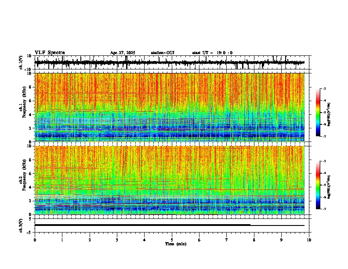
Task: Click the '4' kHz tick on ch.1 spectrogram
Action: click(x=31, y=115)
